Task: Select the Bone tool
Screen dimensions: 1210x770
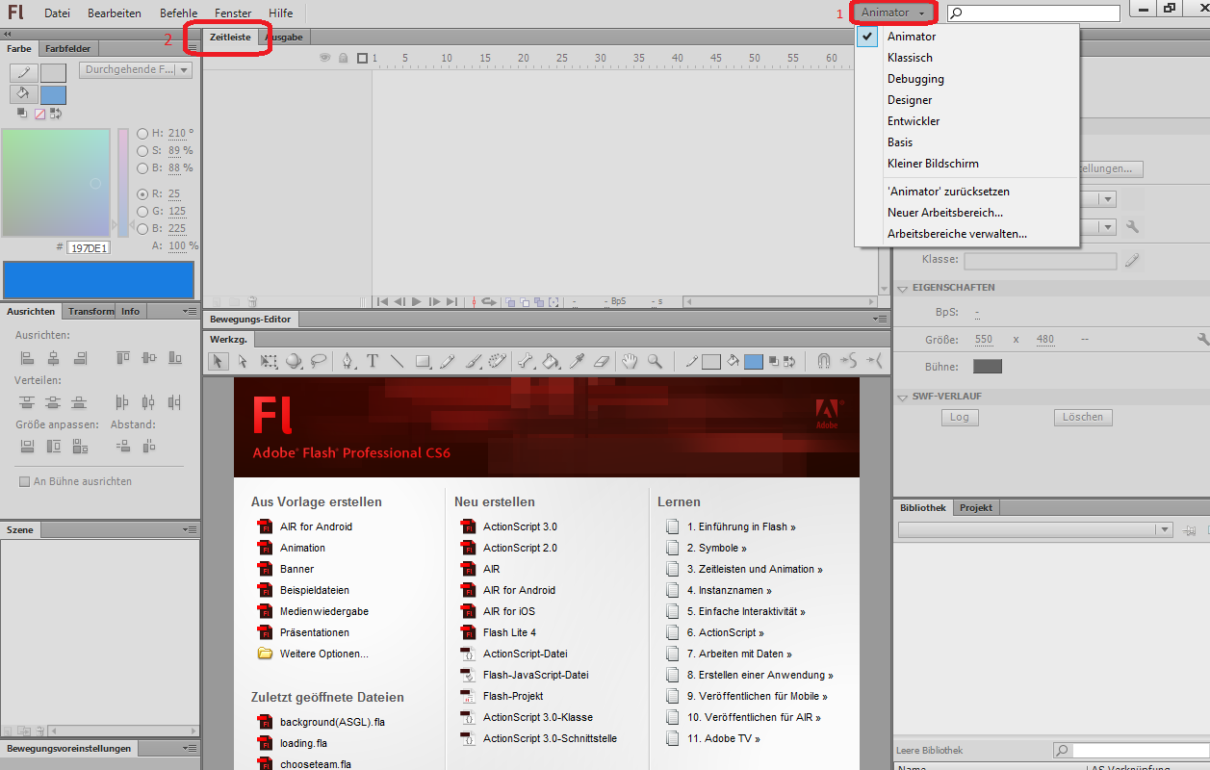Action: tap(526, 361)
